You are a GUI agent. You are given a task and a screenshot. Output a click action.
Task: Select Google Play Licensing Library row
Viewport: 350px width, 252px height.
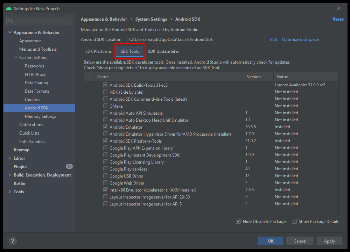pos(211,162)
